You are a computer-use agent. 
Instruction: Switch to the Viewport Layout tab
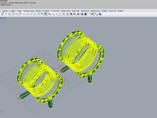(x=29, y=11)
